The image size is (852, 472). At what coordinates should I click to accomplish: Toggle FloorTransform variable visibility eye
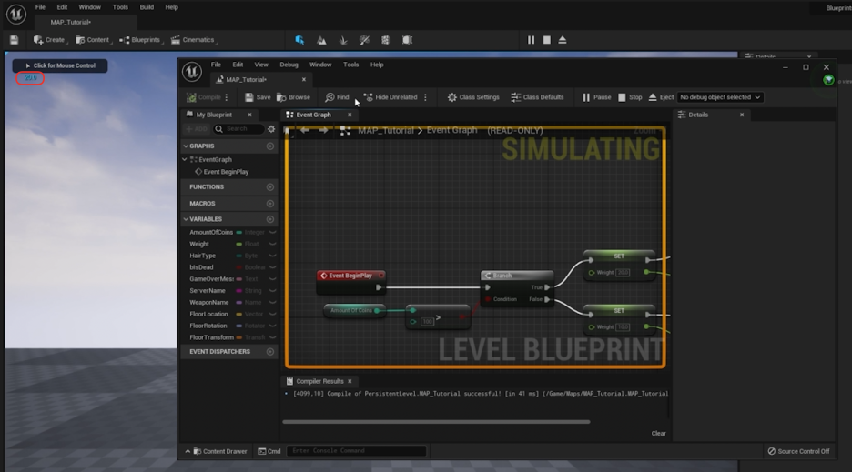pos(272,337)
